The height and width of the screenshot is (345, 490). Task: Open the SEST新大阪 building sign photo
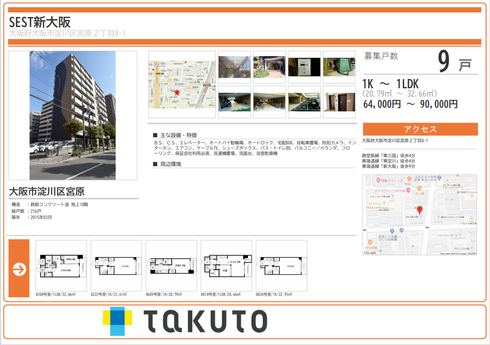click(235, 67)
